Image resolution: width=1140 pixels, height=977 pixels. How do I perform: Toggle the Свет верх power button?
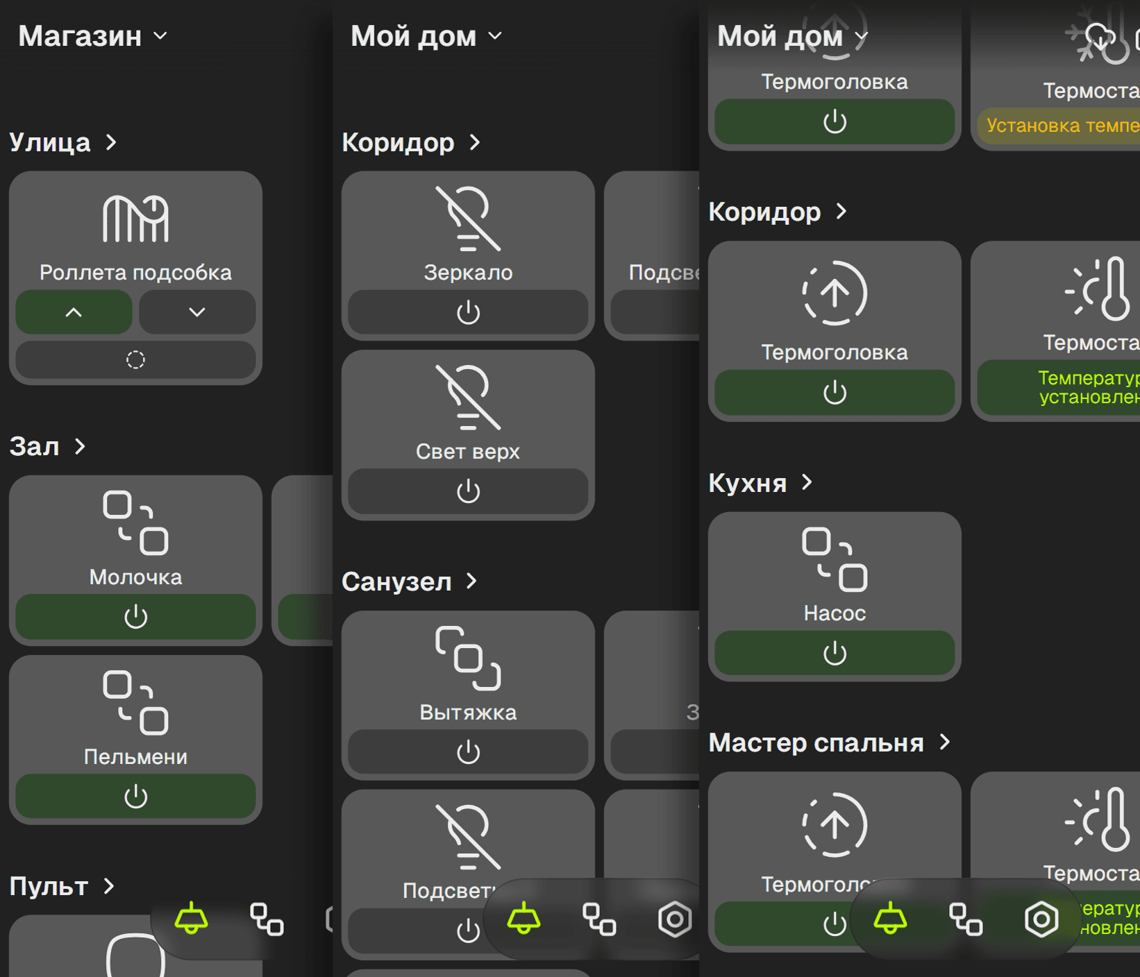pos(468,491)
